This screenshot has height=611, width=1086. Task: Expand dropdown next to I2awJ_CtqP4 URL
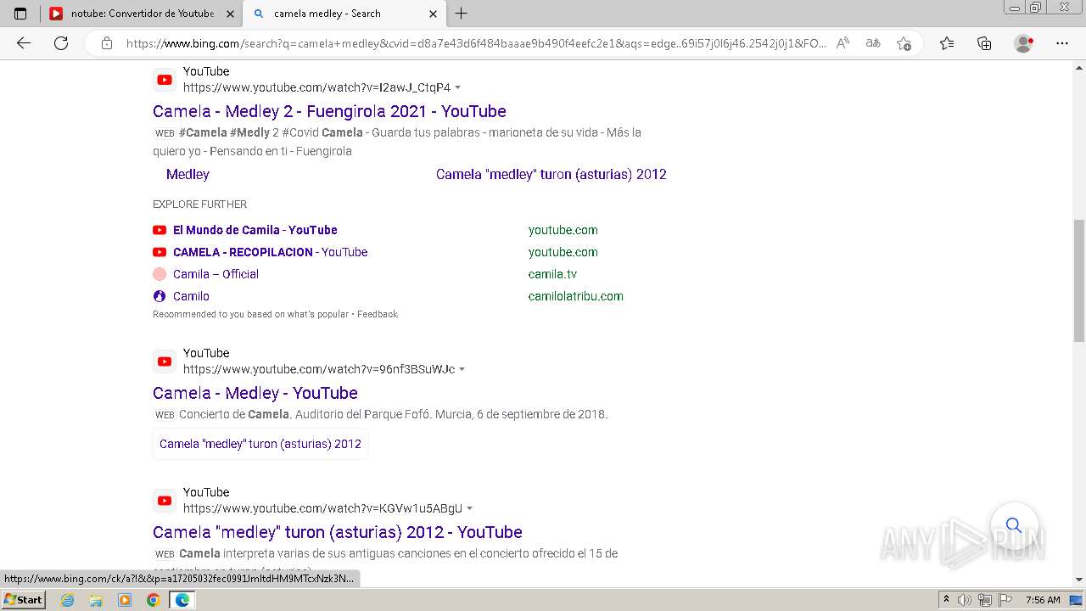click(458, 87)
